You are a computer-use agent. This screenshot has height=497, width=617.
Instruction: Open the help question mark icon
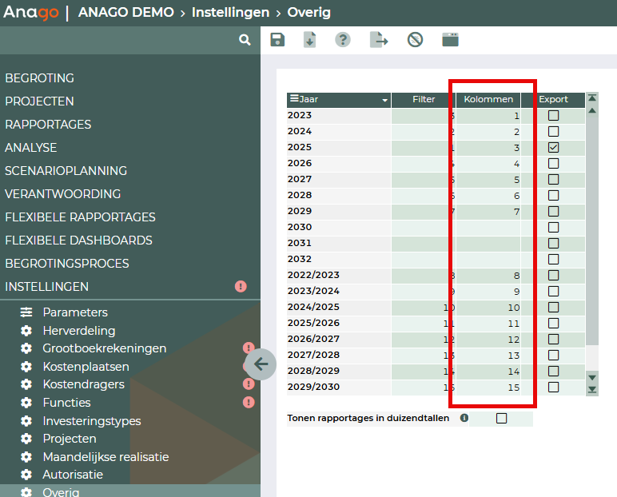tap(343, 40)
